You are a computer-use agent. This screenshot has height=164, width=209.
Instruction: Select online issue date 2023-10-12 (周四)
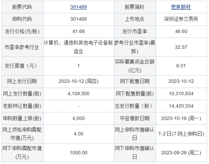pyautogui.click(x=78, y=82)
